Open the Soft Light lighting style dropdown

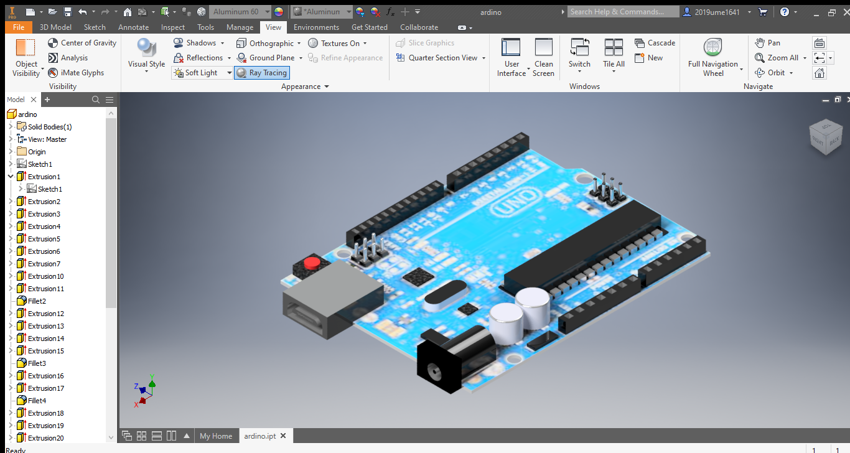(229, 73)
